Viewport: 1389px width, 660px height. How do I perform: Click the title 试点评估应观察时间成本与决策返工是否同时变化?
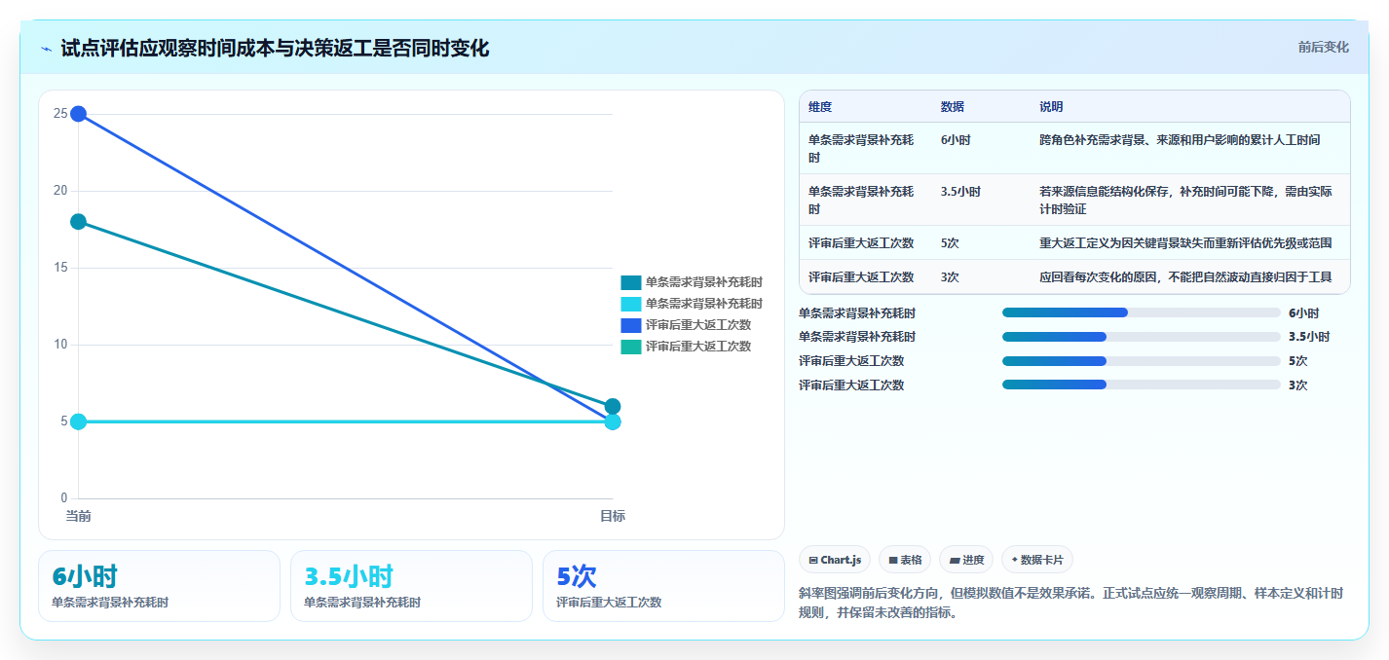(x=275, y=48)
